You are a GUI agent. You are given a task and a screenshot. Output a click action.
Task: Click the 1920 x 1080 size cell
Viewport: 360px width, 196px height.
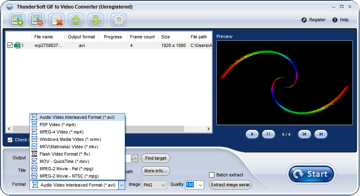click(x=173, y=45)
